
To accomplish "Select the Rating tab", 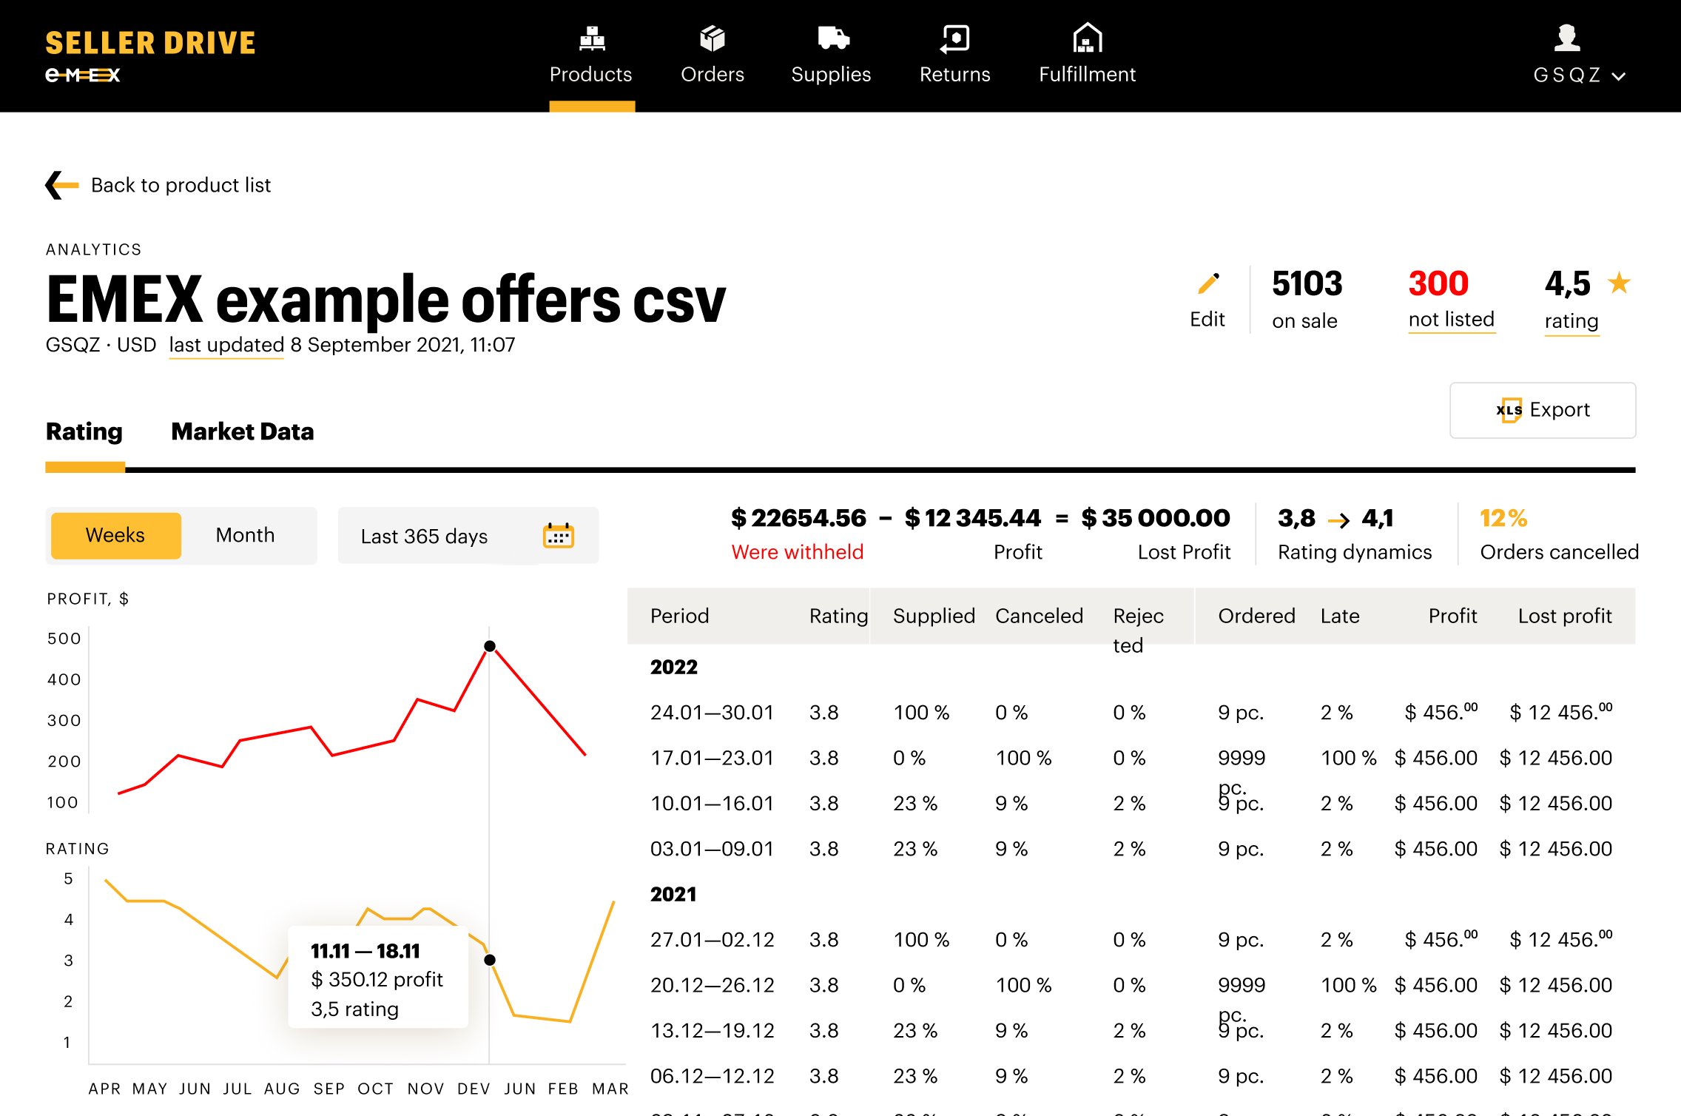I will (x=84, y=431).
